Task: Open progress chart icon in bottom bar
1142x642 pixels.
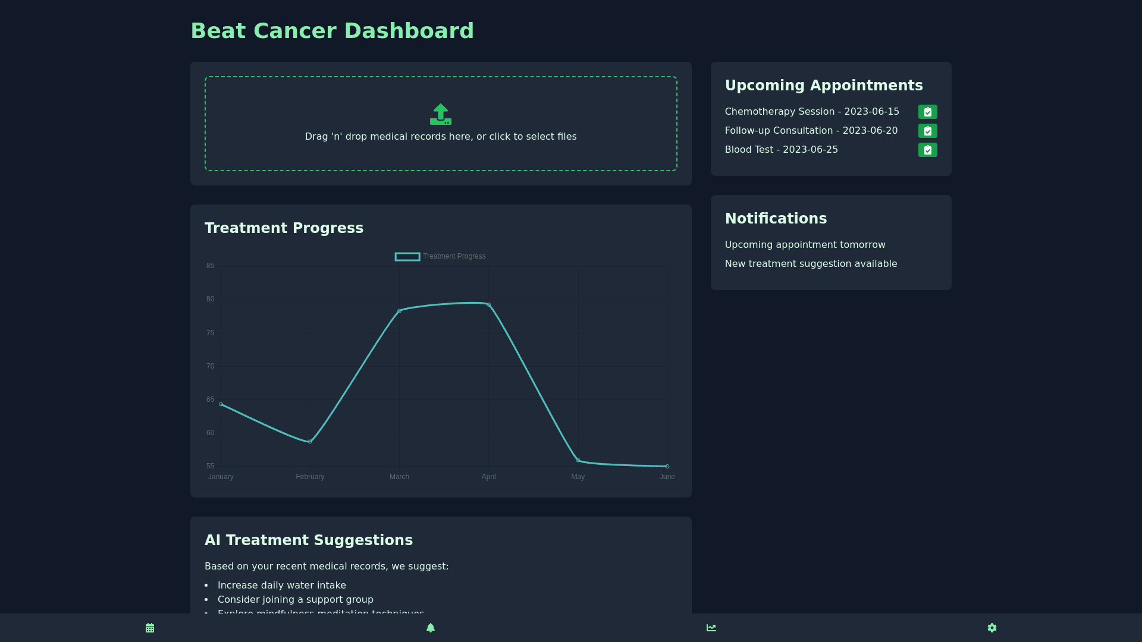Action: coord(711,628)
